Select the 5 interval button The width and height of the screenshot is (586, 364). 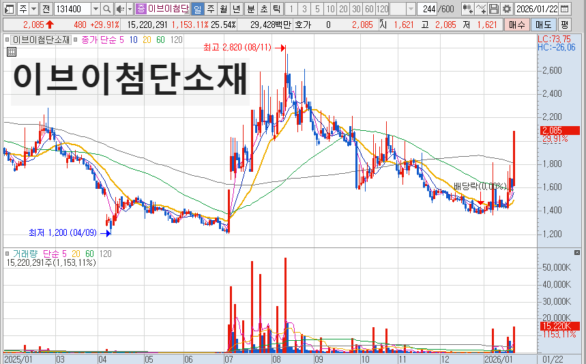point(317,9)
